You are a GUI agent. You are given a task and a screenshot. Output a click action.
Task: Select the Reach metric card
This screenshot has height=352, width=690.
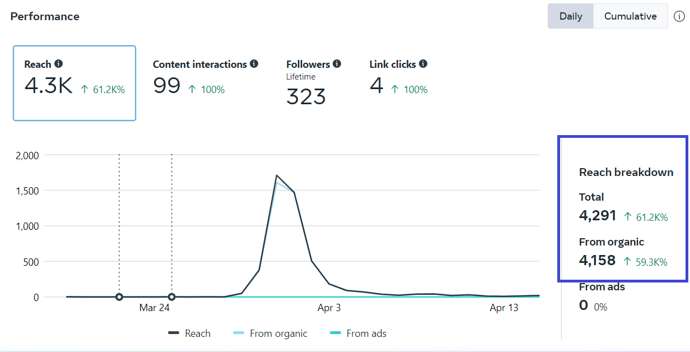[74, 83]
